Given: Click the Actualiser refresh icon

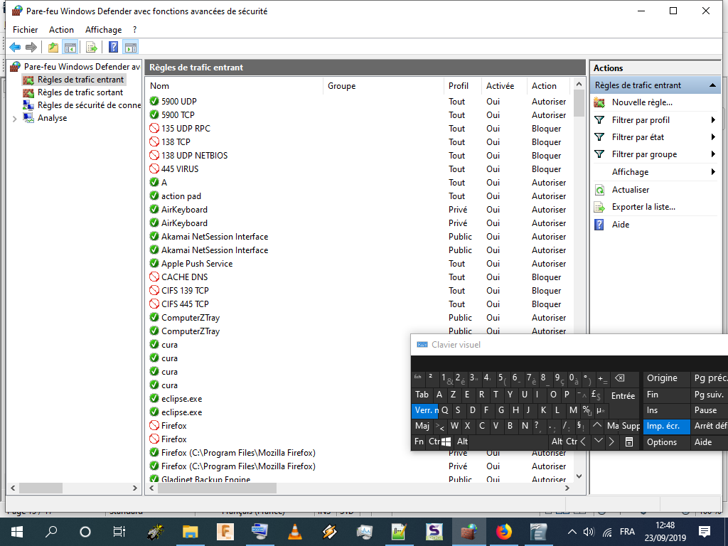Looking at the screenshot, I should pyautogui.click(x=599, y=189).
